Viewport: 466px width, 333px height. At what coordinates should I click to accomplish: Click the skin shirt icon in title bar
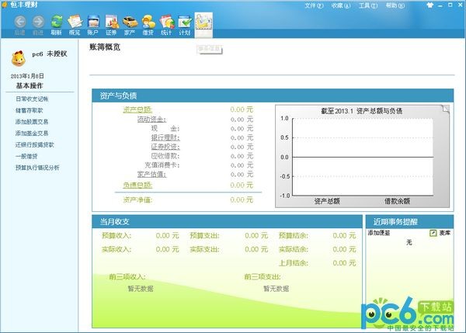429,5
